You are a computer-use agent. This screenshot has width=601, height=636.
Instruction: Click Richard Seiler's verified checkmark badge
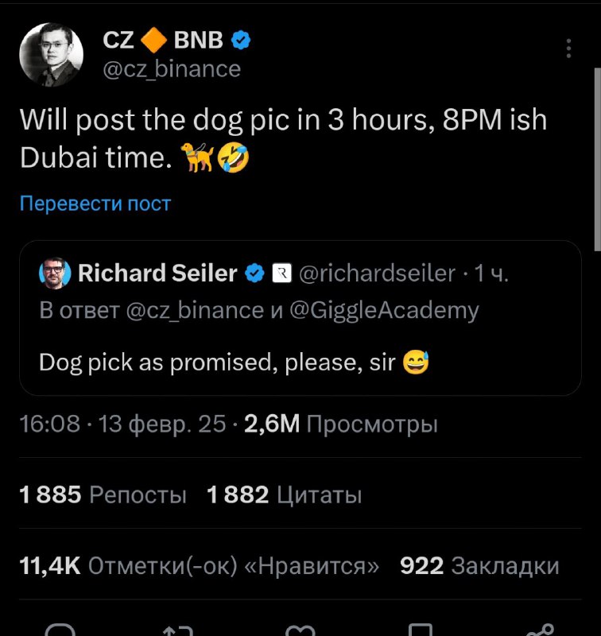(x=254, y=273)
